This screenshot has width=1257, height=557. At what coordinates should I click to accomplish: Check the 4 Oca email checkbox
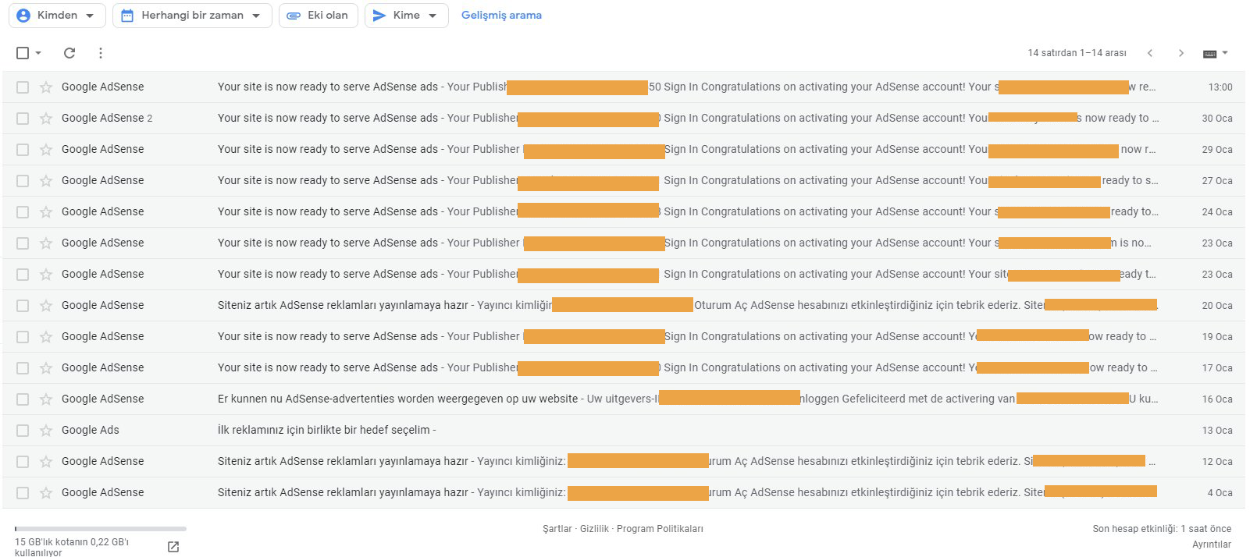pos(23,493)
